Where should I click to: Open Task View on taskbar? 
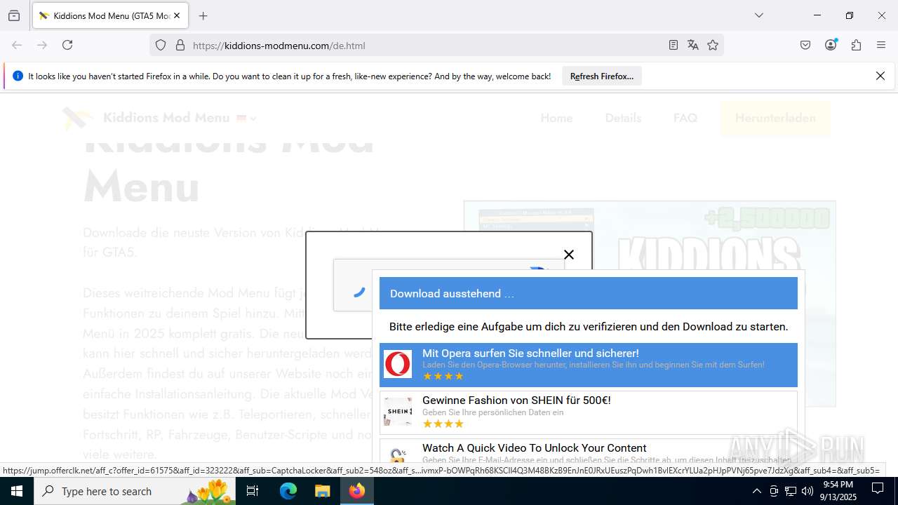point(253,491)
